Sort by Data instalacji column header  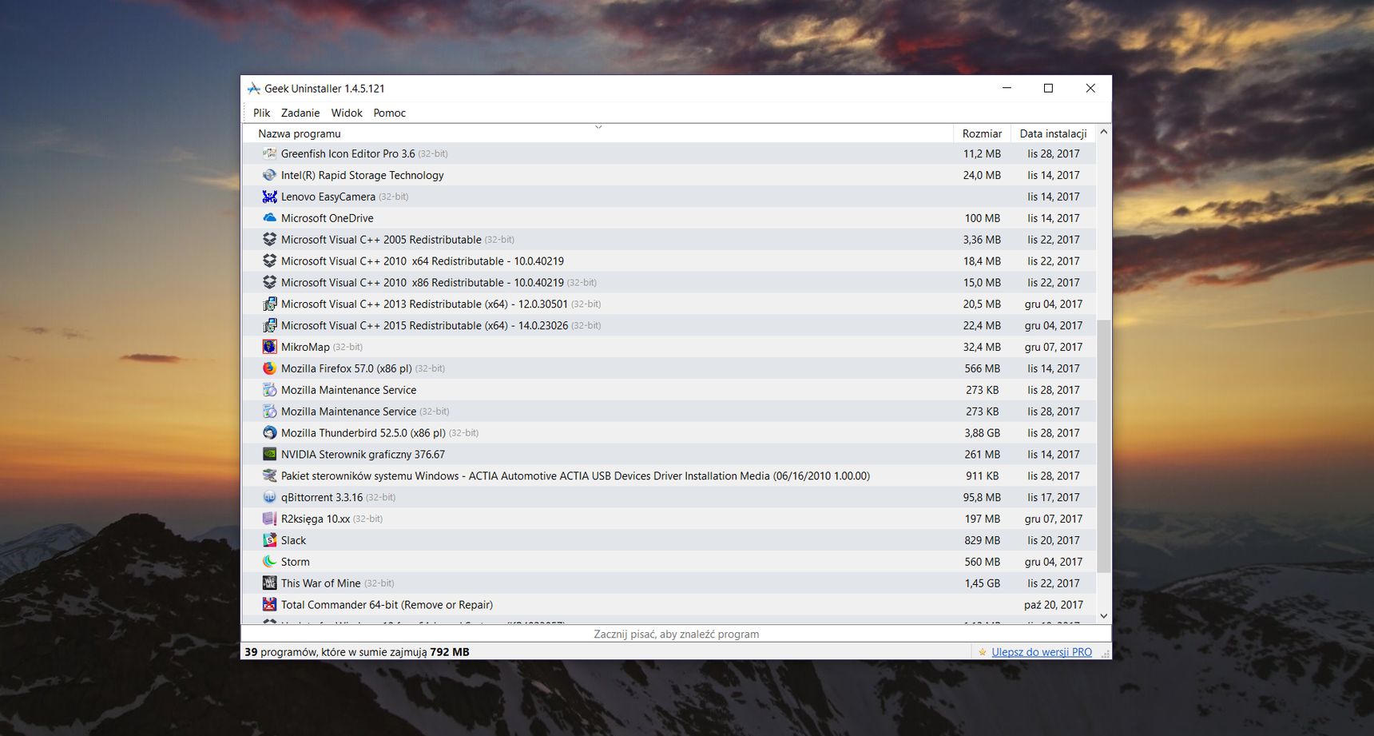[x=1053, y=133]
